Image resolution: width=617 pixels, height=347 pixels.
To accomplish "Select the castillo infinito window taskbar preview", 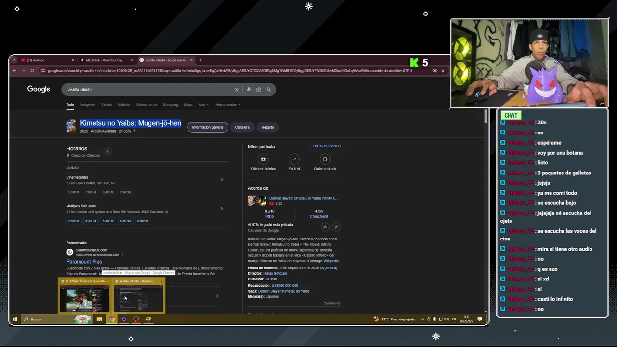I will 139,295.
